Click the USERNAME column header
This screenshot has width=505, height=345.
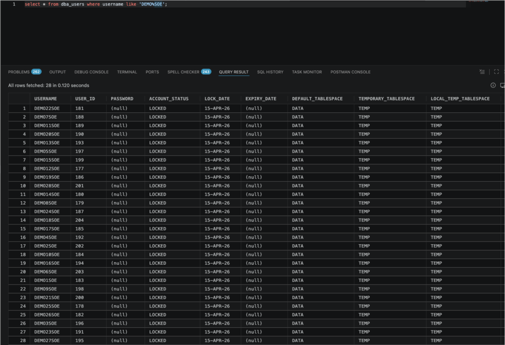click(50, 99)
